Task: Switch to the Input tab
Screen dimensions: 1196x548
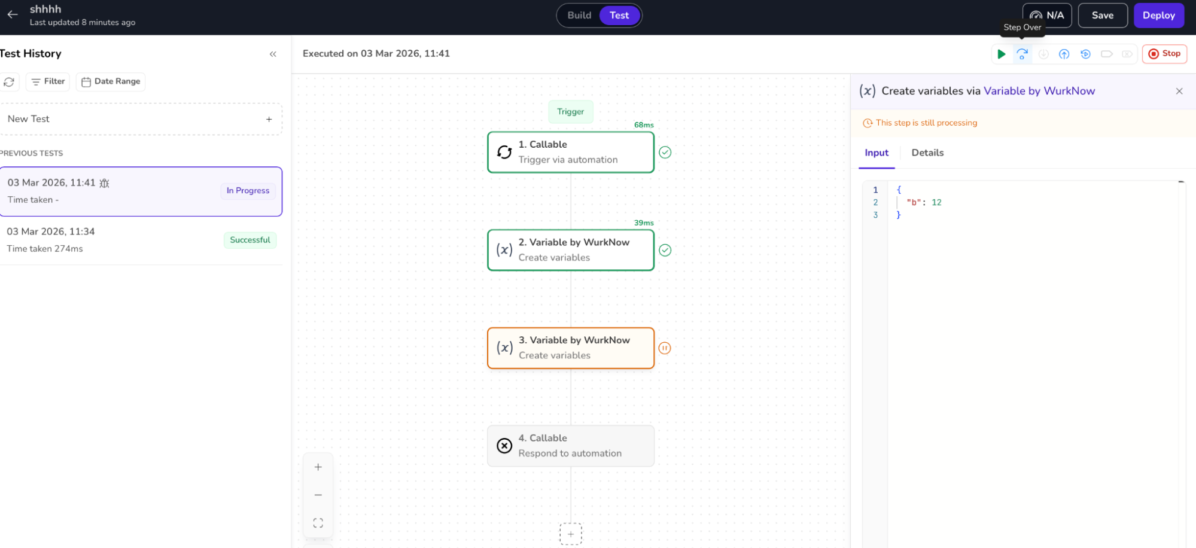Action: [877, 153]
